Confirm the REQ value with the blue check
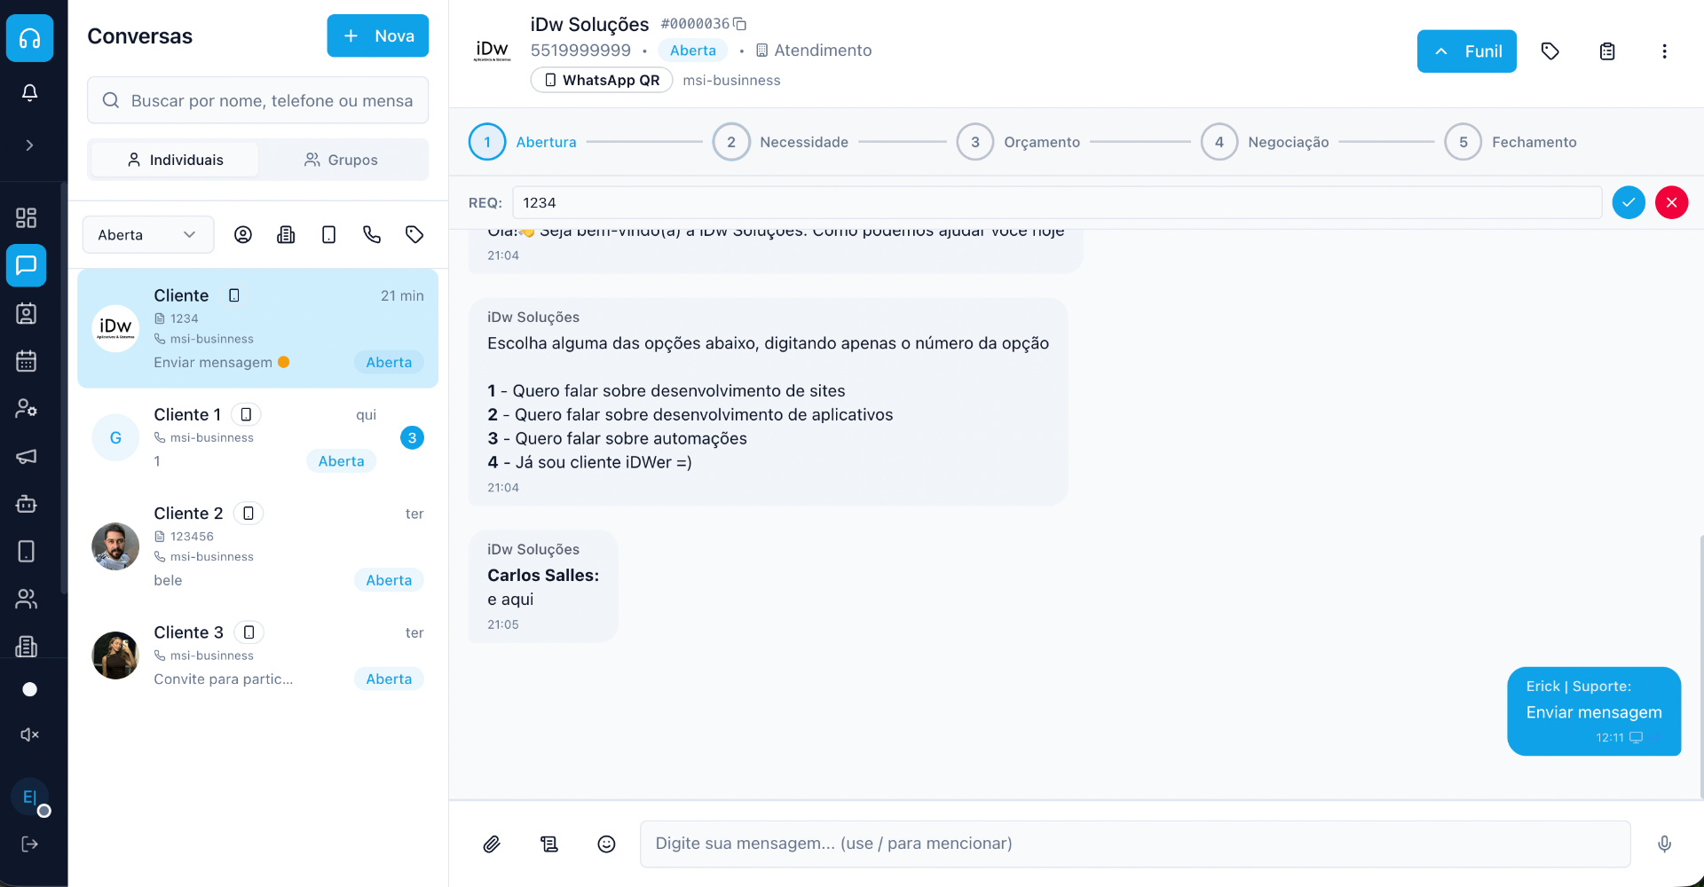Screen dimensions: 1704x887 [1629, 202]
